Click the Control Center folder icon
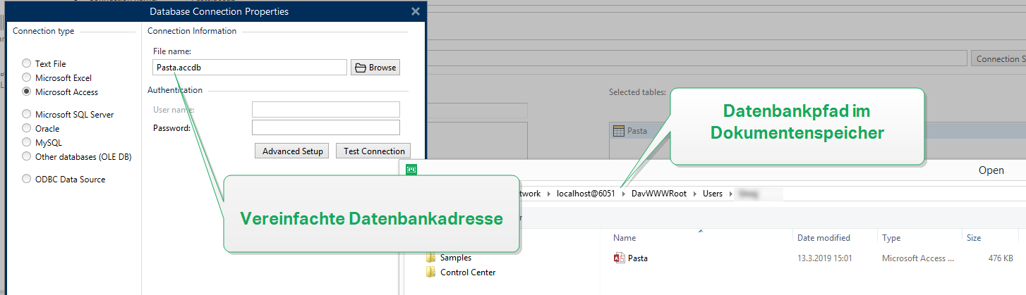Image resolution: width=1026 pixels, height=295 pixels. pos(431,272)
